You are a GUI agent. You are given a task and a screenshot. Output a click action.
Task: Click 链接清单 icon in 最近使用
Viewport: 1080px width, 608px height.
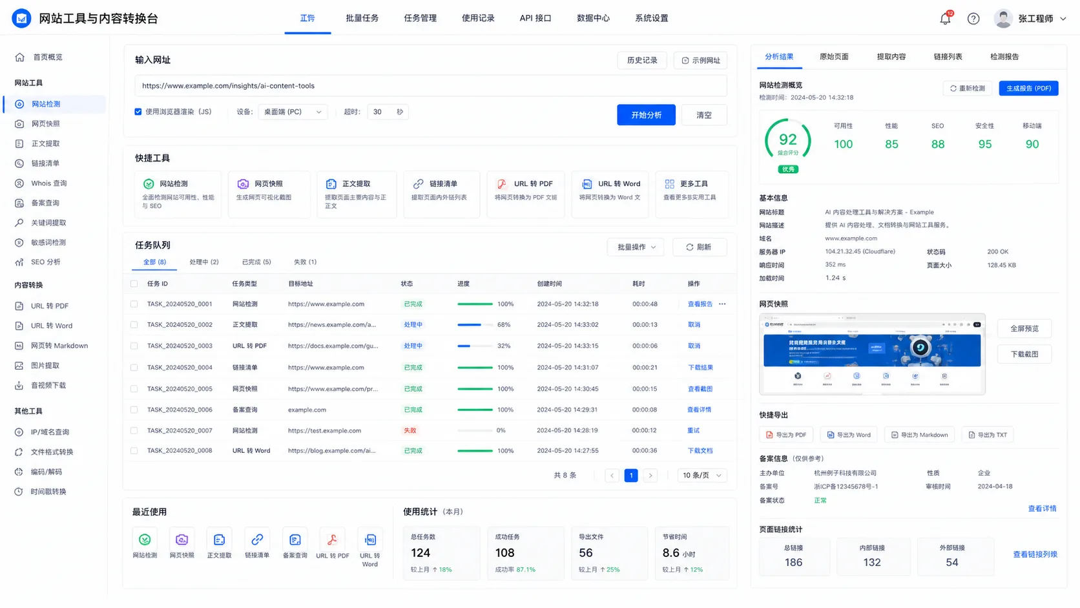[257, 540]
